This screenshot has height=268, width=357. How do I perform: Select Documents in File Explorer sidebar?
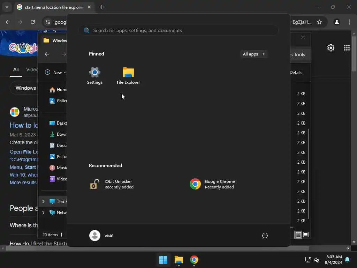(x=58, y=146)
